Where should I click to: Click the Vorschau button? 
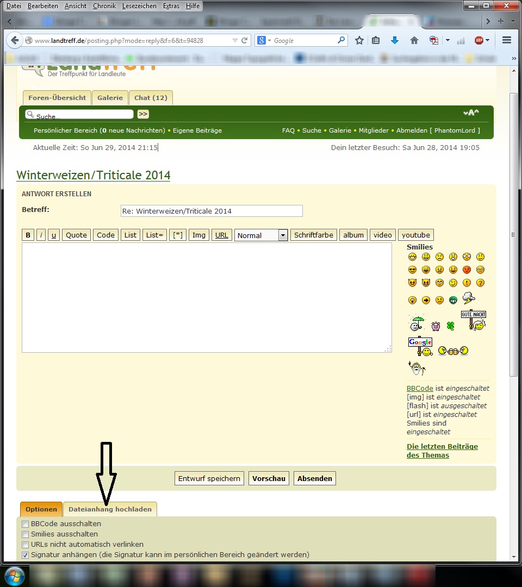[x=269, y=478]
